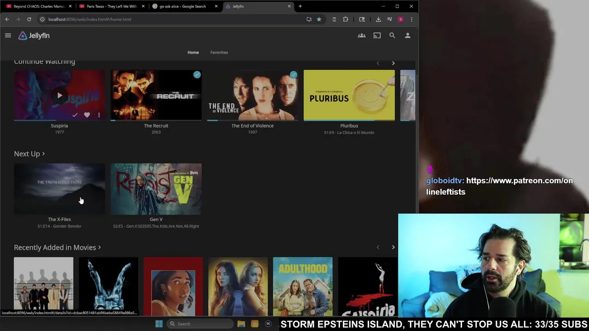Open the Adulthood movie poster

[303, 286]
